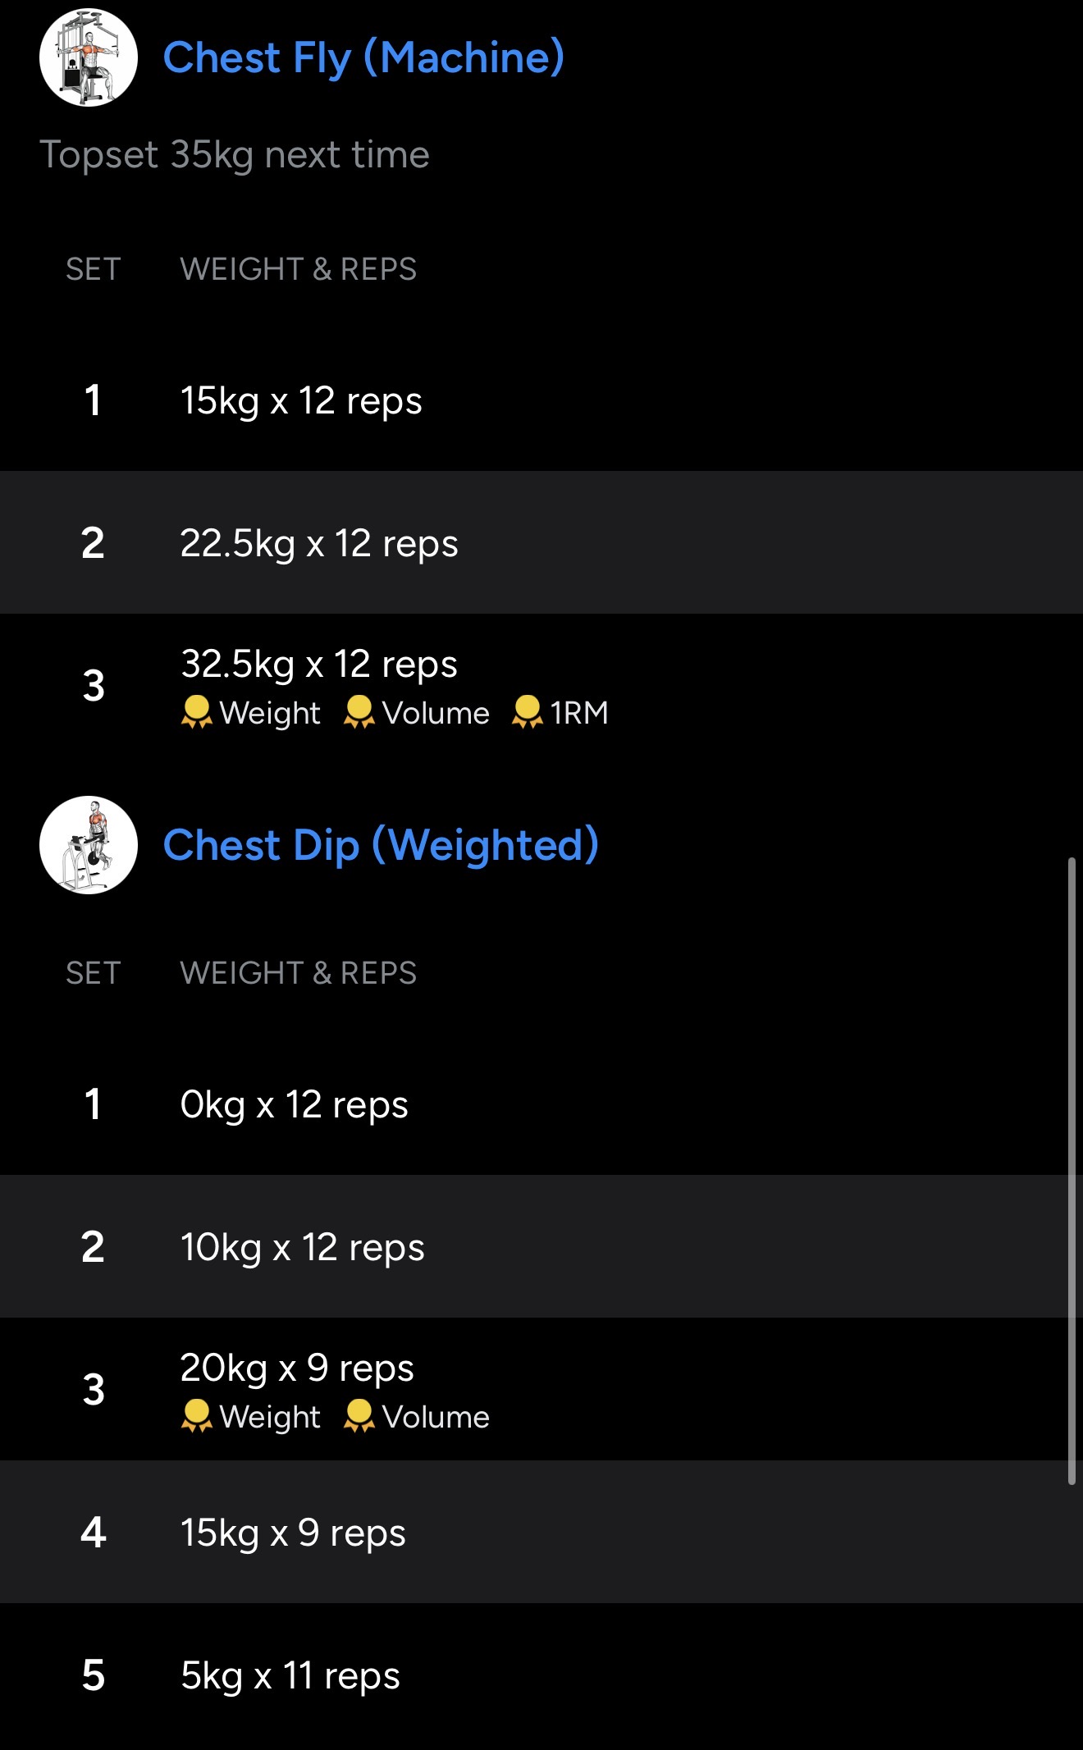The height and width of the screenshot is (1750, 1083).
Task: Tap the 'Topset 35kg next time' note
Action: point(235,154)
